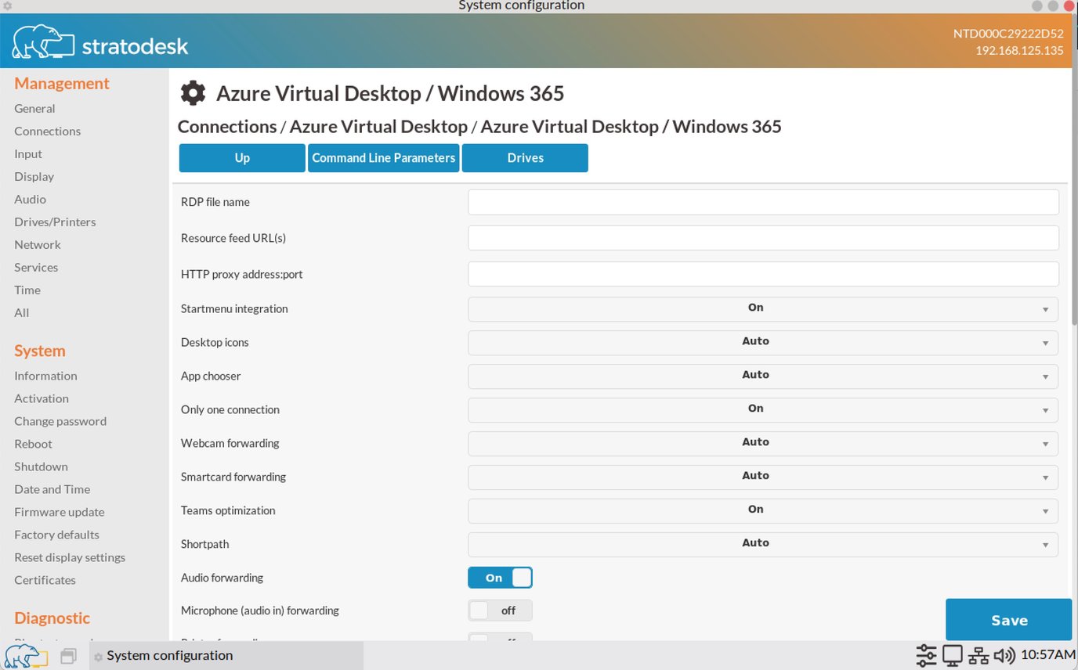Open the volume icon in the system tray
Screen dimensions: 1078x670
[x=1004, y=655]
